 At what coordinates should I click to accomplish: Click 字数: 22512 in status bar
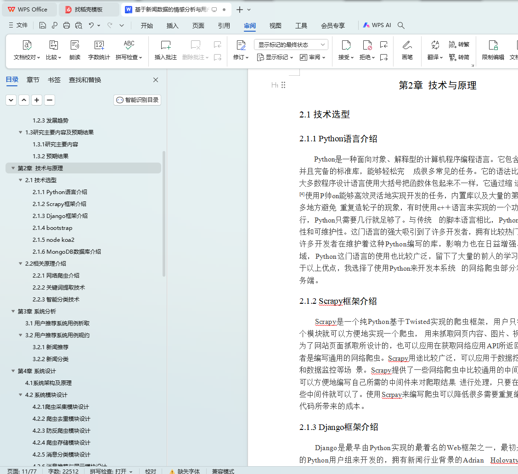[x=63, y=471]
